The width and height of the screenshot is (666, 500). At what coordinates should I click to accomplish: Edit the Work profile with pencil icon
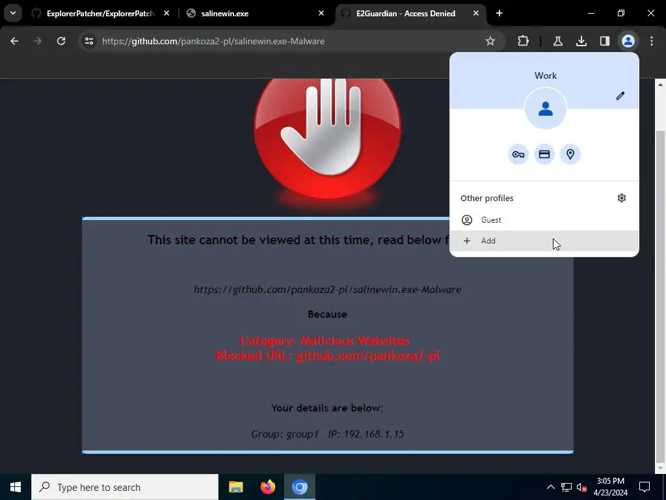pyautogui.click(x=620, y=96)
